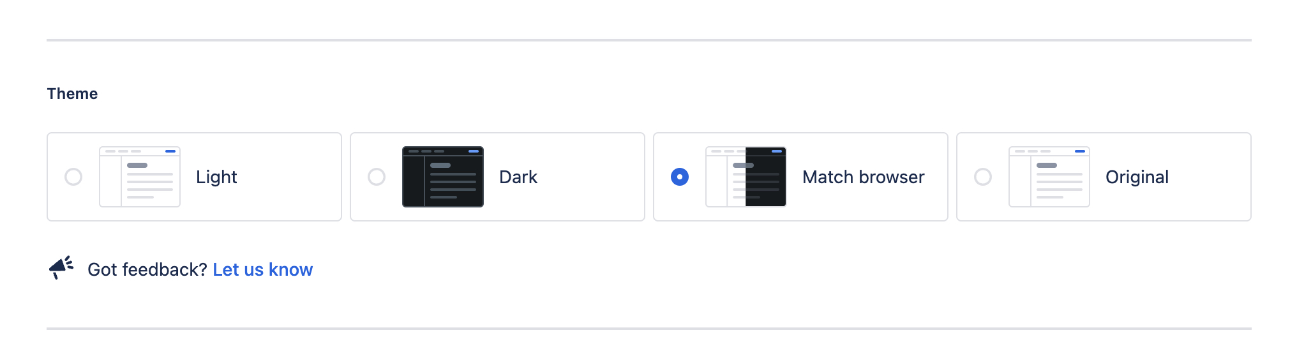This screenshot has height=360, width=1297.
Task: Click the selected Match browser radio button
Action: (680, 177)
